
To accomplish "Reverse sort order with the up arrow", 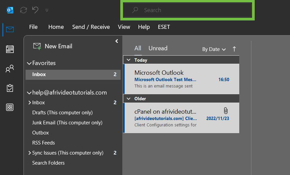I will click(x=234, y=49).
